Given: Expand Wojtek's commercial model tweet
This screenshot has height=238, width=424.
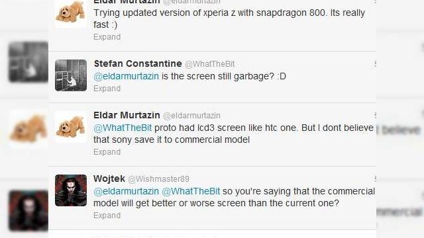Looking at the screenshot, I should 107,216.
